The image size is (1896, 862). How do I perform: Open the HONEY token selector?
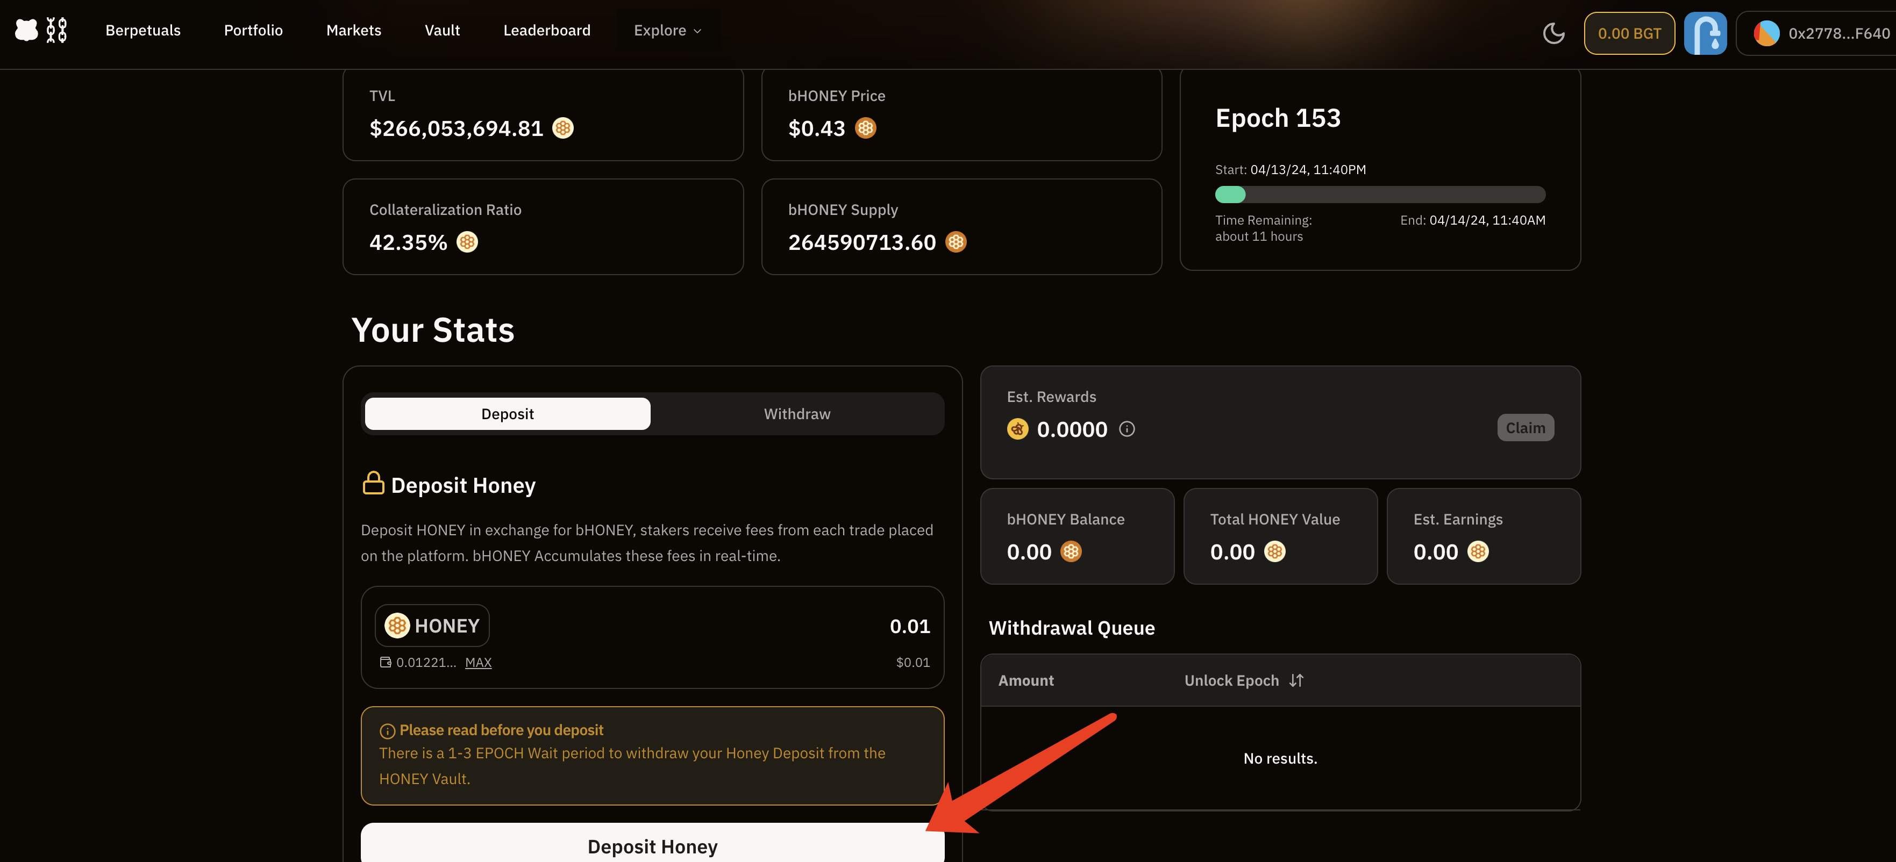coord(432,626)
